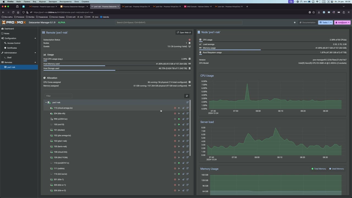Image resolution: width=352 pixels, height=198 pixels.
Task: Select guest row 103 (pbs1-nsk)
Action: (117, 141)
